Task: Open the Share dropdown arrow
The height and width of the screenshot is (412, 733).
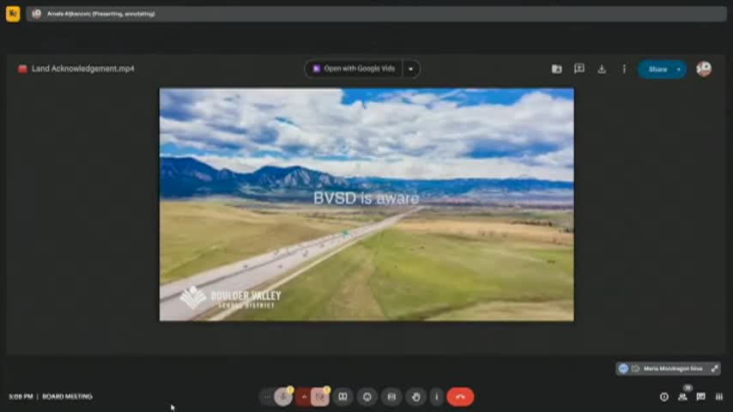Action: tap(679, 70)
